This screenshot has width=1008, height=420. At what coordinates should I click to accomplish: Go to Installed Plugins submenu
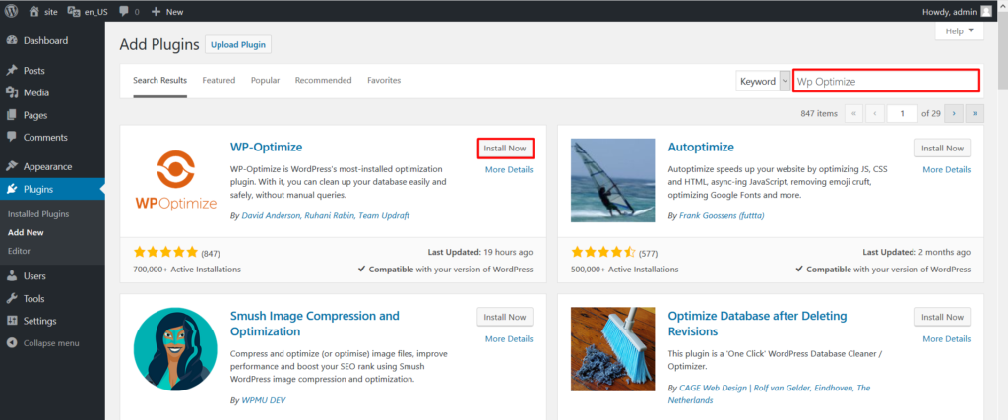[38, 213]
